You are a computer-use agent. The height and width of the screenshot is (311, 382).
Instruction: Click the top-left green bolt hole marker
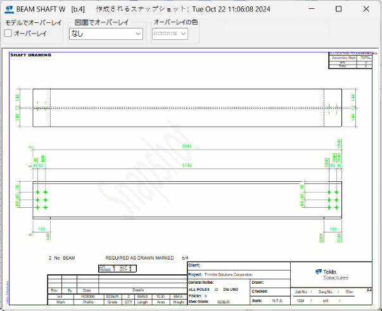pos(38,192)
